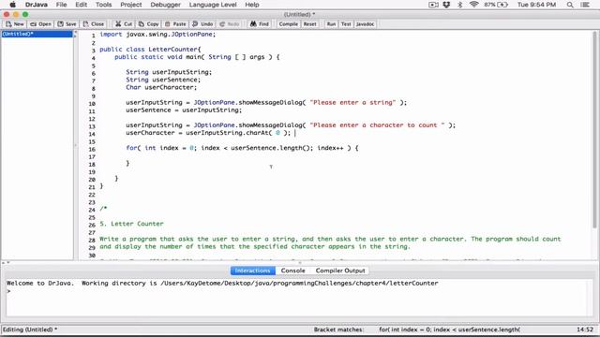Switch to the Interactions tab
This screenshot has height=337, width=600.
(x=252, y=271)
